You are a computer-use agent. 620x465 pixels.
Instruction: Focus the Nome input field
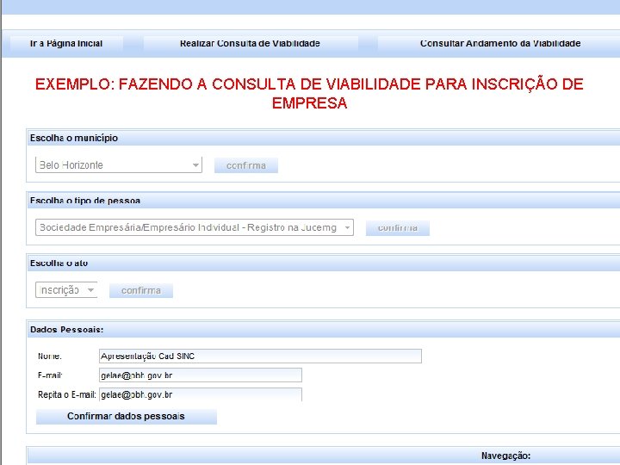coord(260,356)
